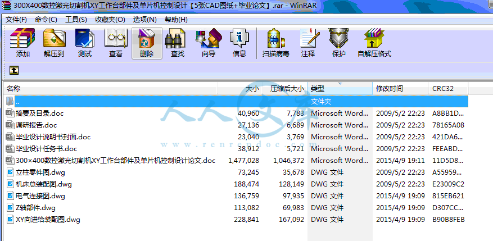Click packed size value 167,092

pyautogui.click(x=291, y=219)
